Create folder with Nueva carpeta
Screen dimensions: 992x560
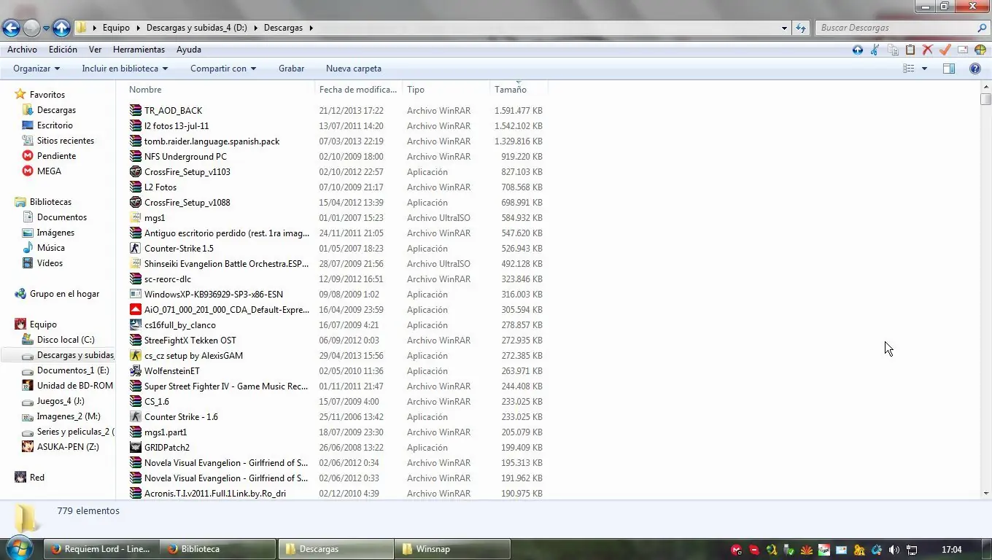coord(354,69)
